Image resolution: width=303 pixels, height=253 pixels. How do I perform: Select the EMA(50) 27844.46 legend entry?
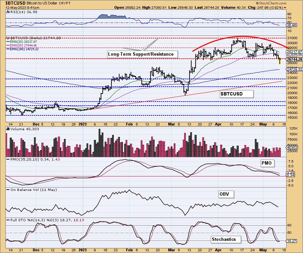(x=22, y=45)
